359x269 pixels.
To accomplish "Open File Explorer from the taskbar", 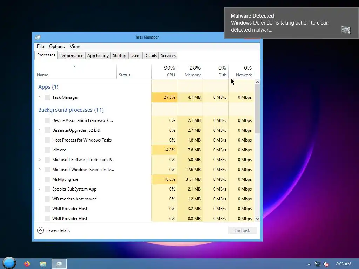I will (43, 264).
